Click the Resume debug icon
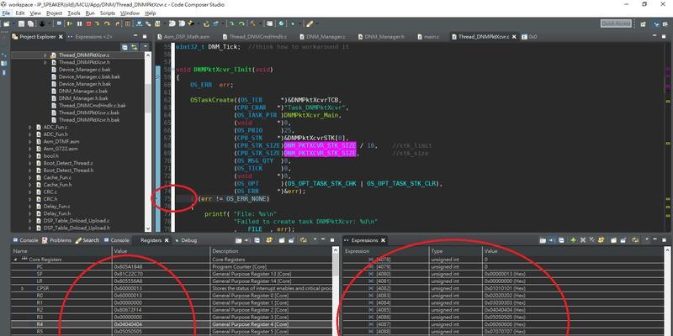673x336 pixels. point(69,24)
